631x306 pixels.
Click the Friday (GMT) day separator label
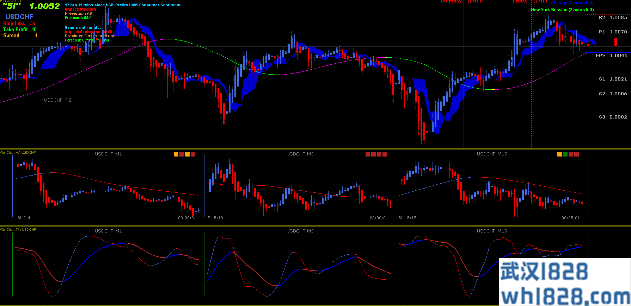point(530,1)
